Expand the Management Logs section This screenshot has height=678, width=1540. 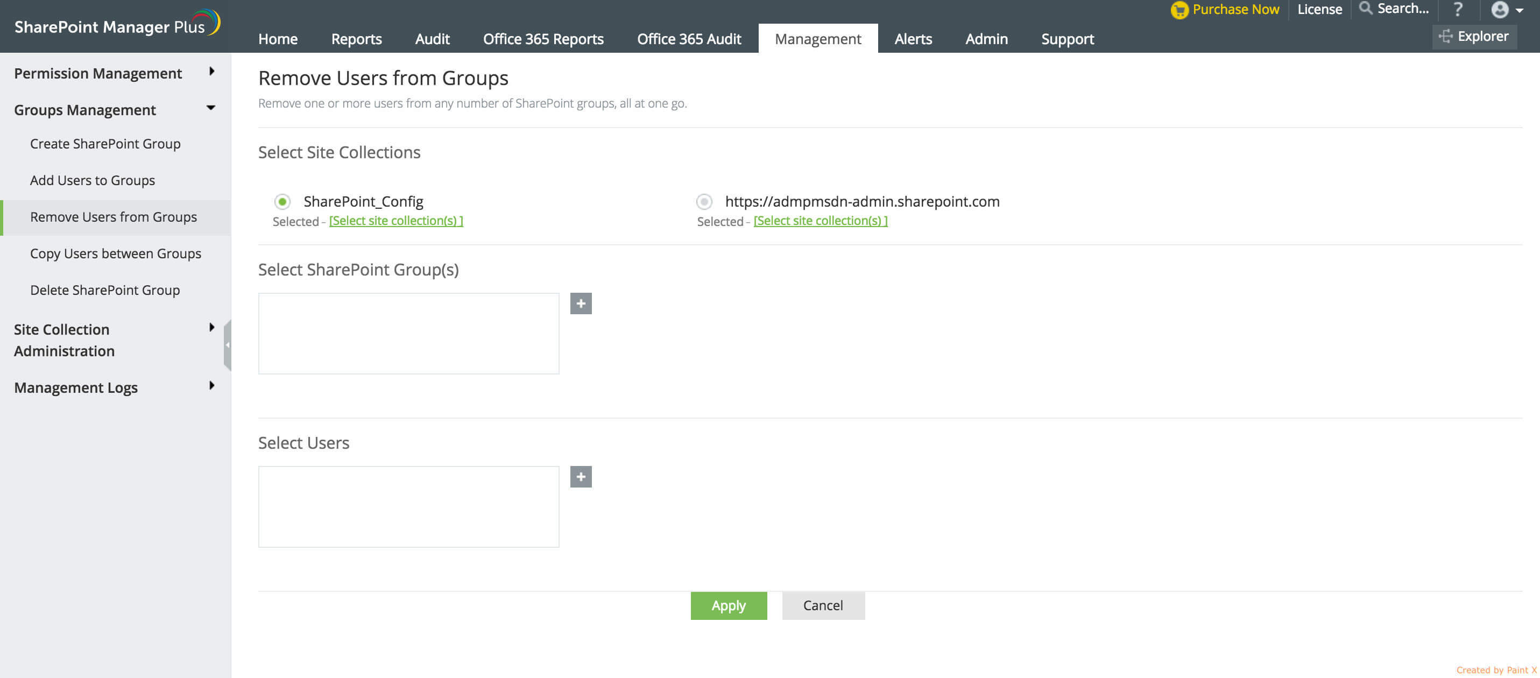[211, 386]
